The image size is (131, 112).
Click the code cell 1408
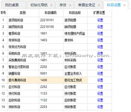coord(51,80)
